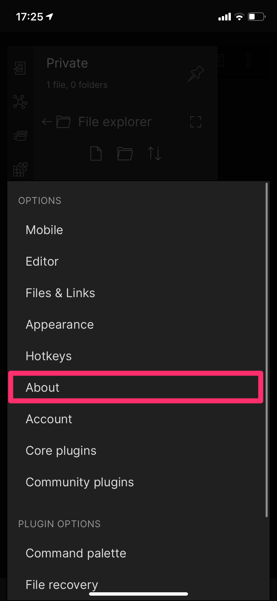Select the quick switcher icon in the sidebar

tap(20, 68)
